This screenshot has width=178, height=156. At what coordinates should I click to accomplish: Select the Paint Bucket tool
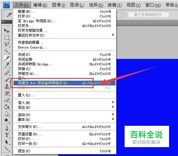pos(6,107)
